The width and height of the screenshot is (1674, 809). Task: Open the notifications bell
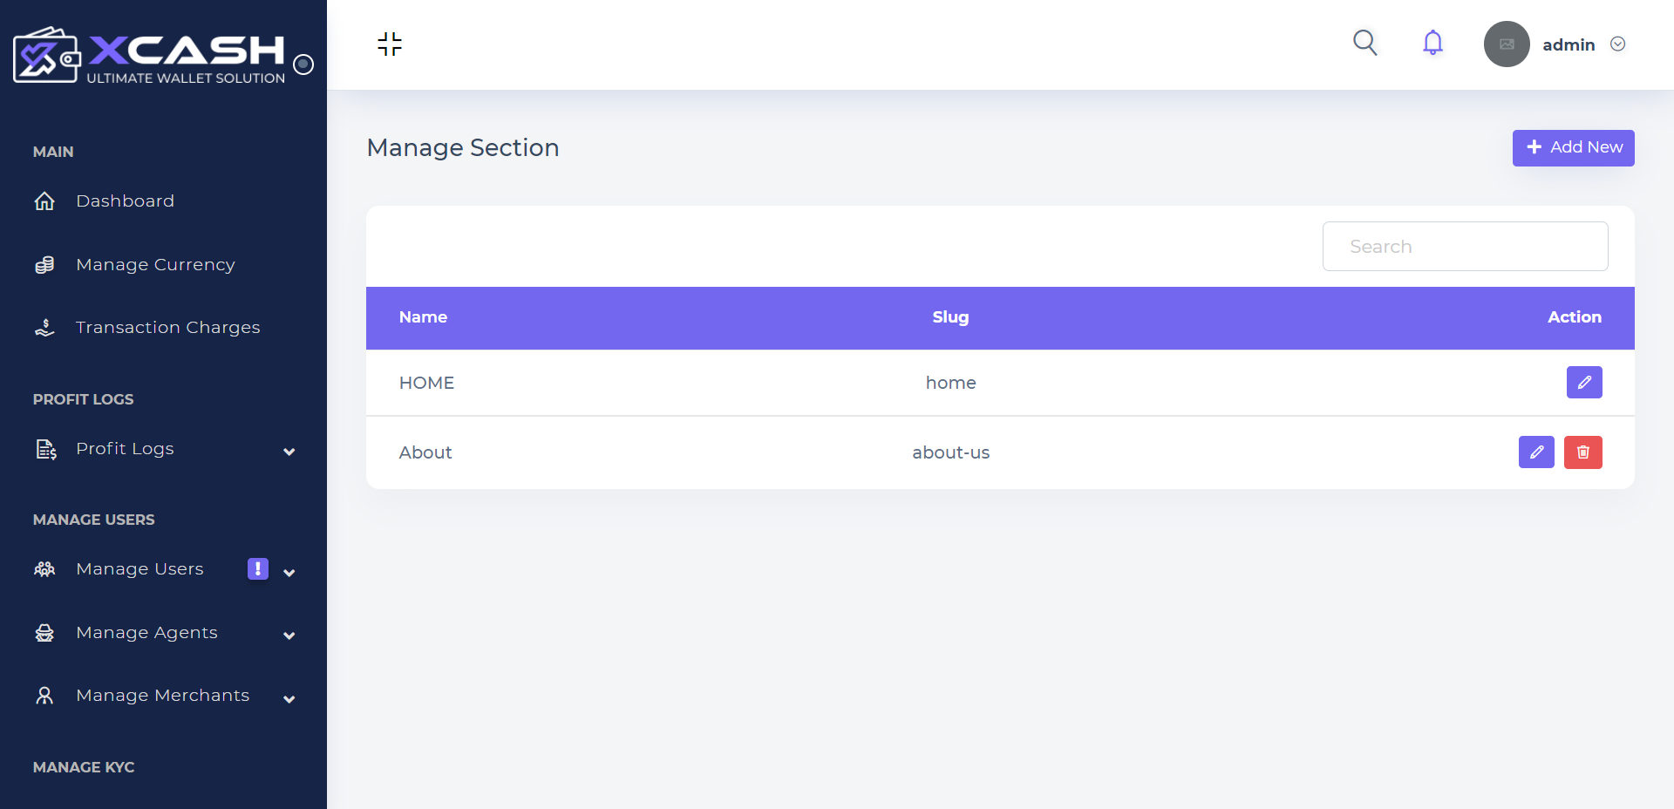1432,43
